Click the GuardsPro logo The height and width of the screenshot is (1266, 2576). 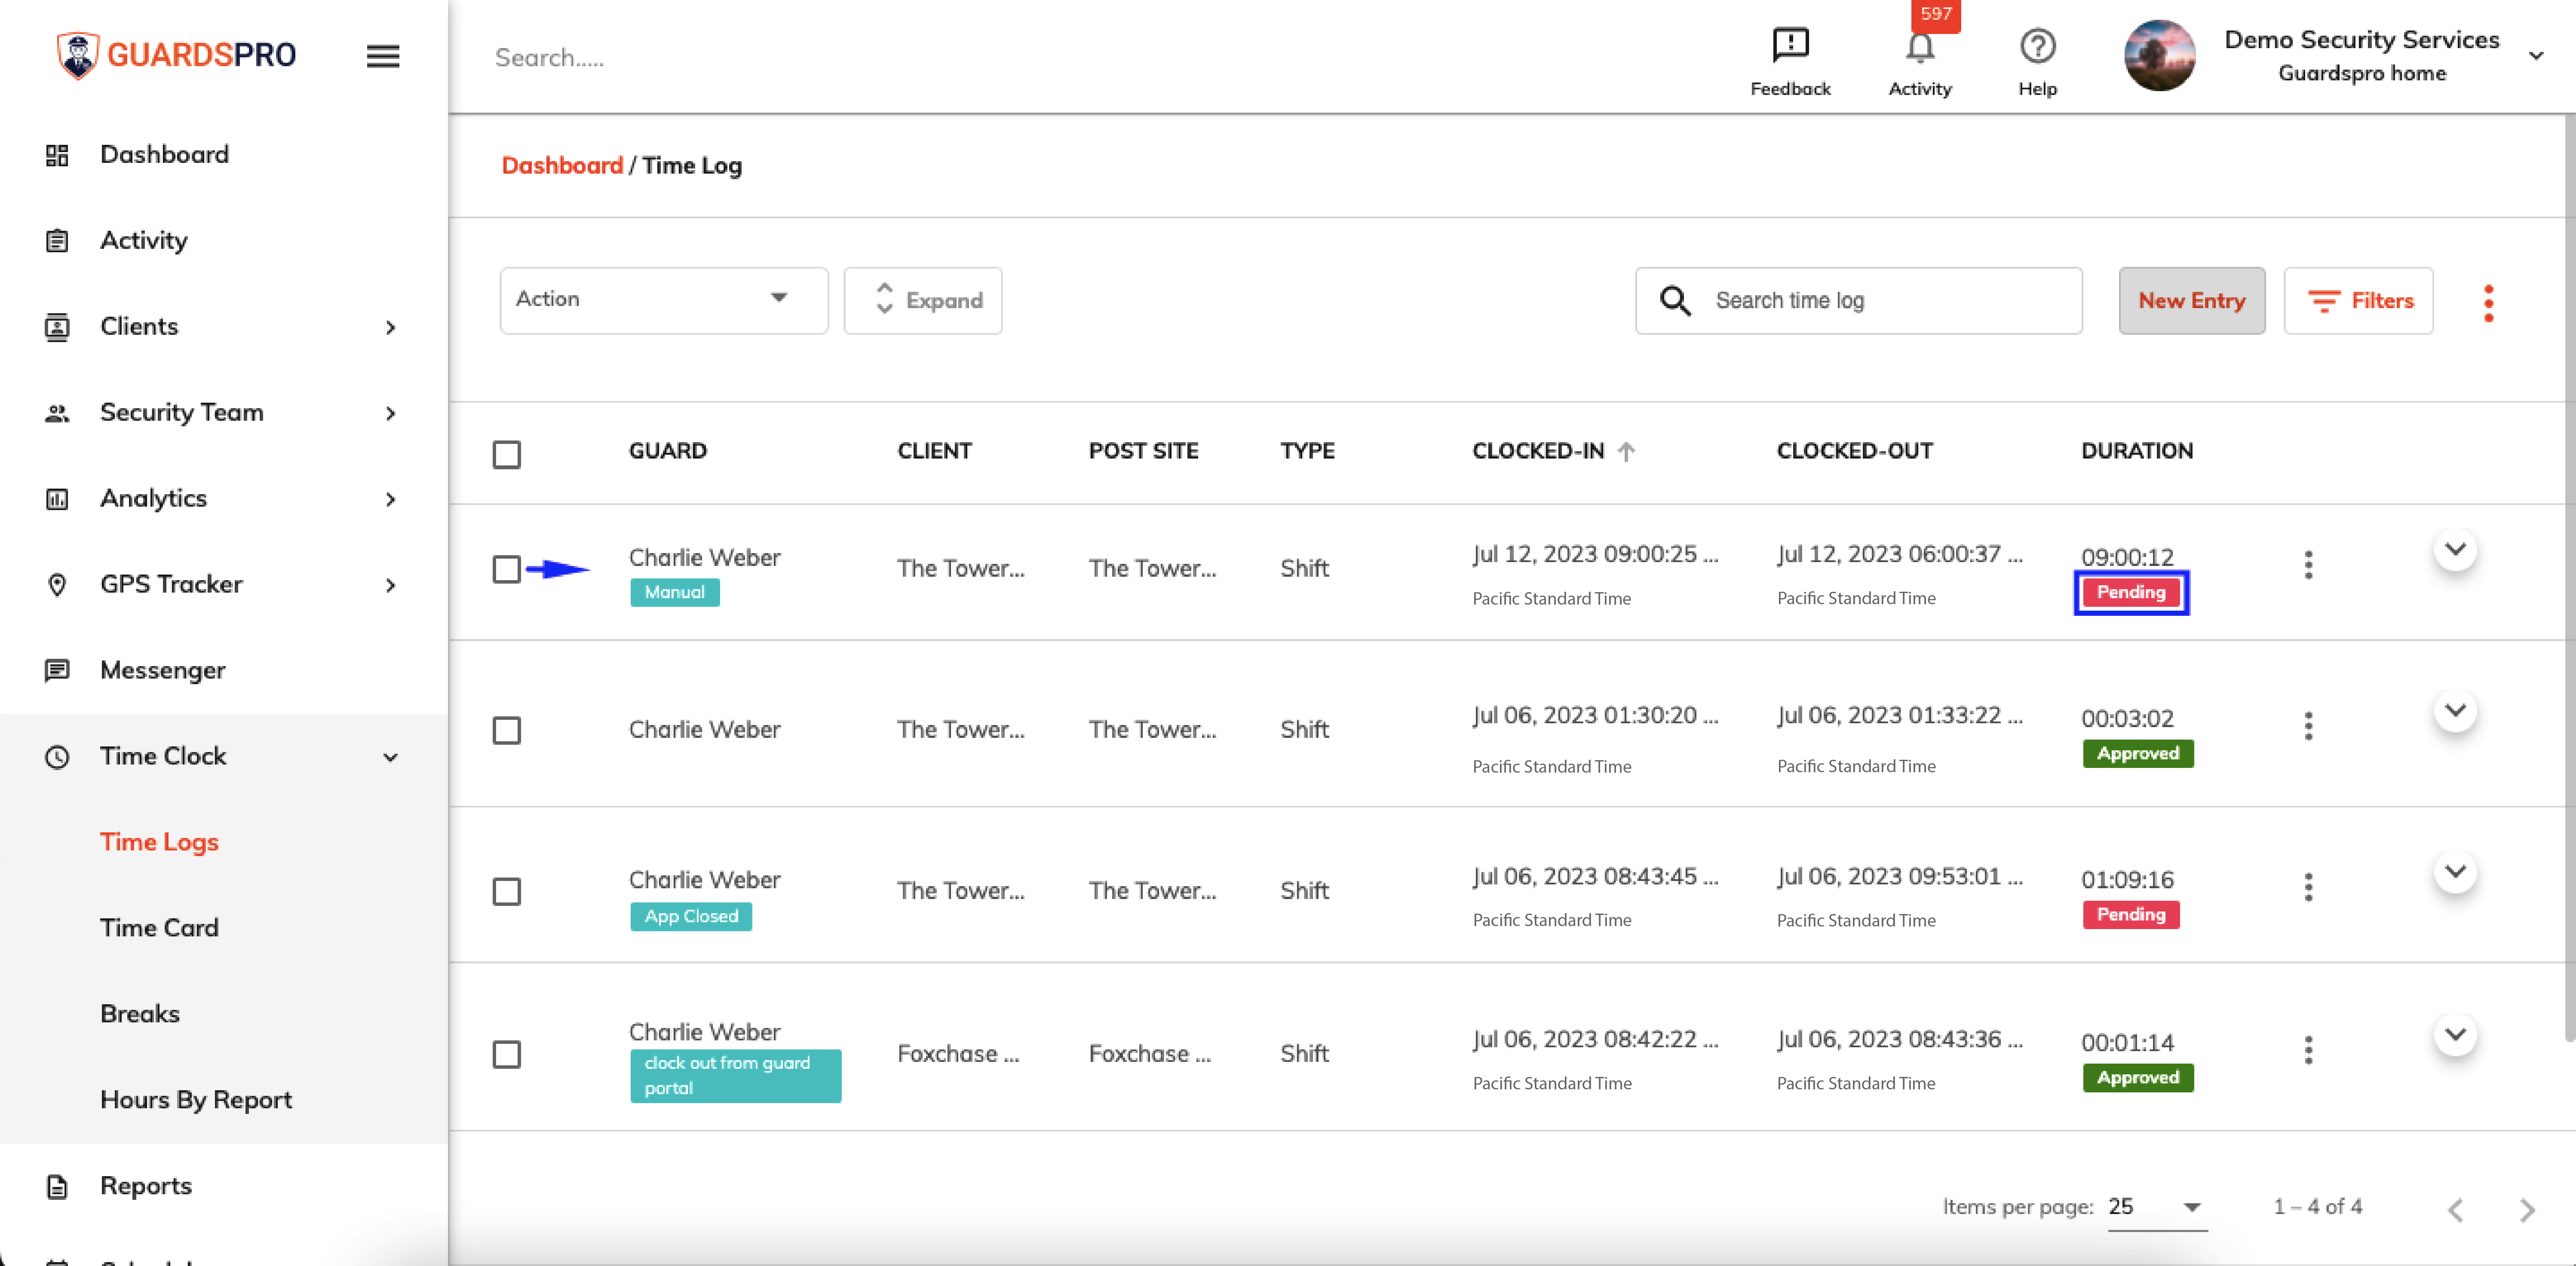point(177,55)
